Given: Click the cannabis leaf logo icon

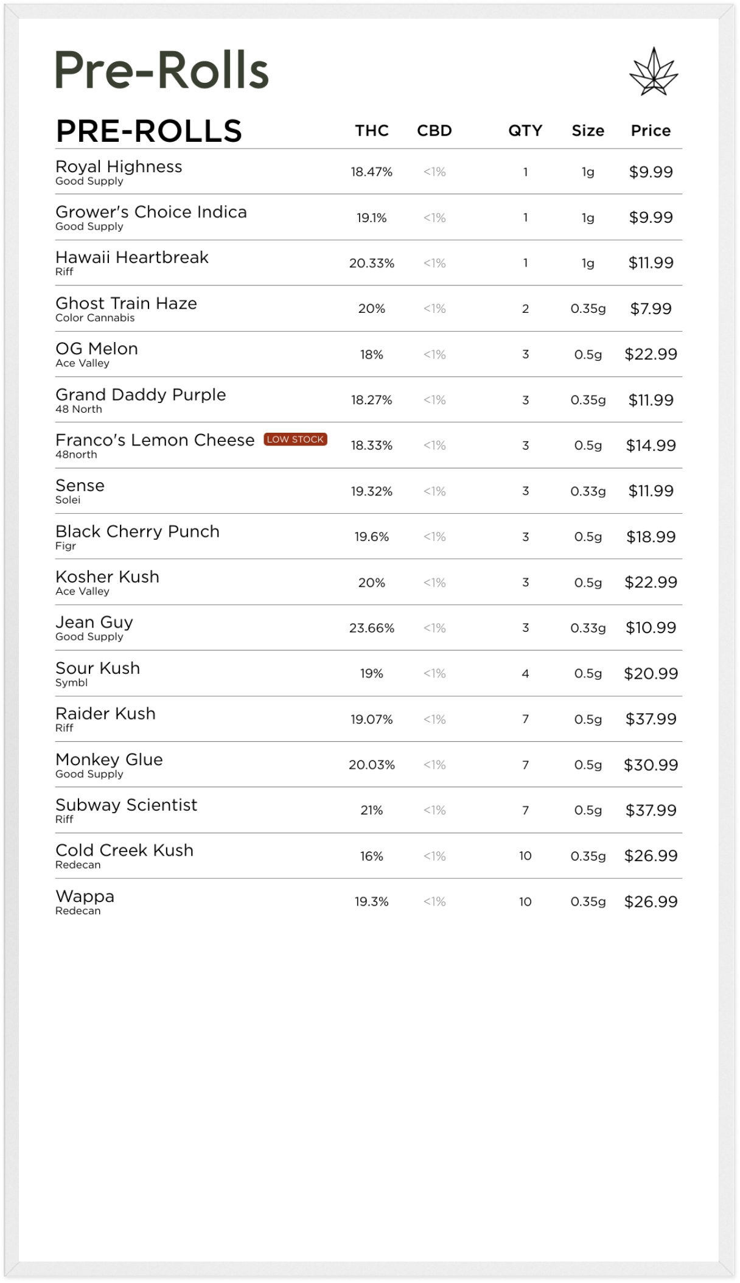Looking at the screenshot, I should (654, 72).
